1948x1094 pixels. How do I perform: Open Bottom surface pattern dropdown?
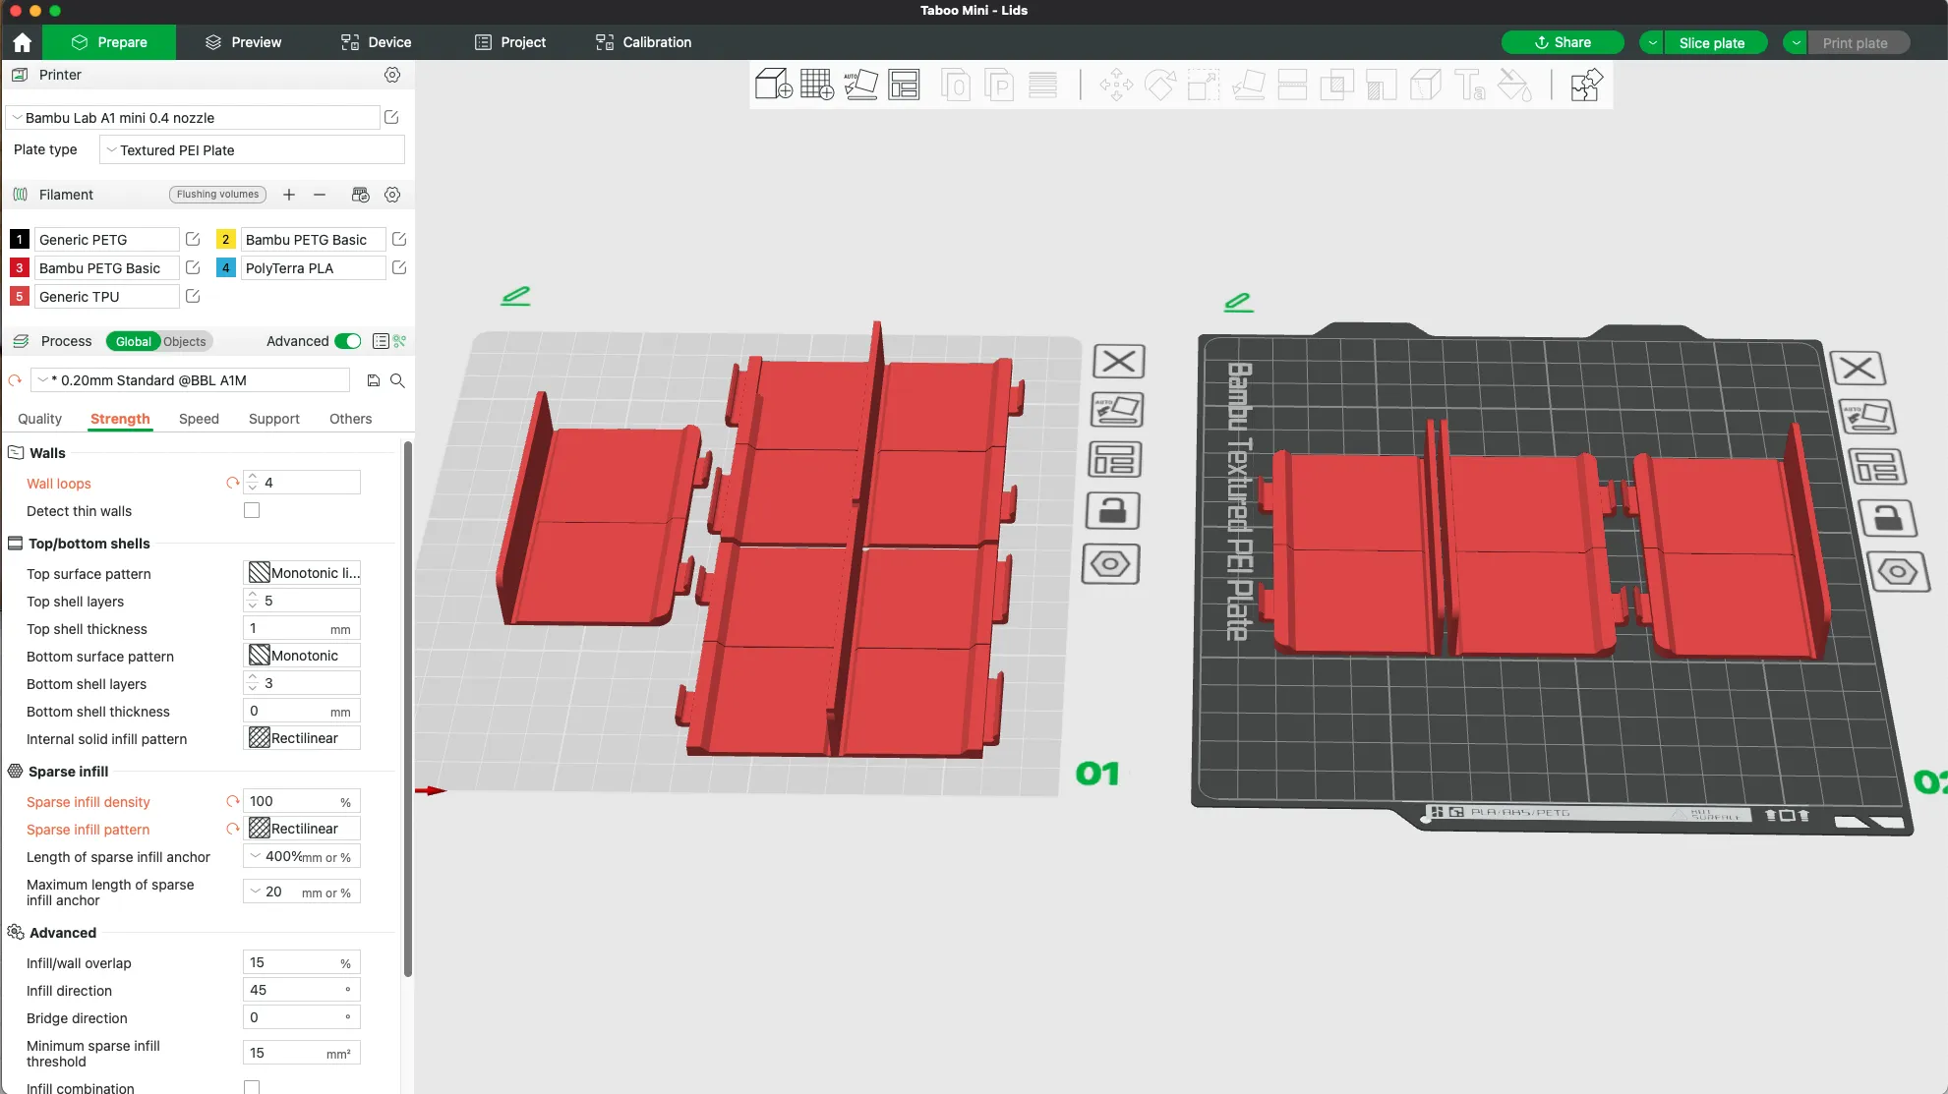tap(302, 656)
